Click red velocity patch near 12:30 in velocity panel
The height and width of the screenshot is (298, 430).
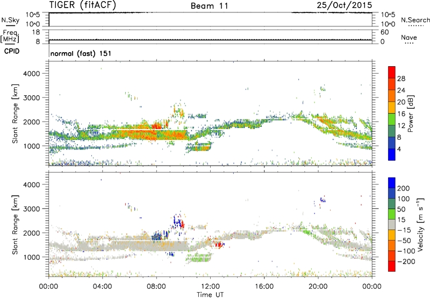pyautogui.click(x=219, y=245)
